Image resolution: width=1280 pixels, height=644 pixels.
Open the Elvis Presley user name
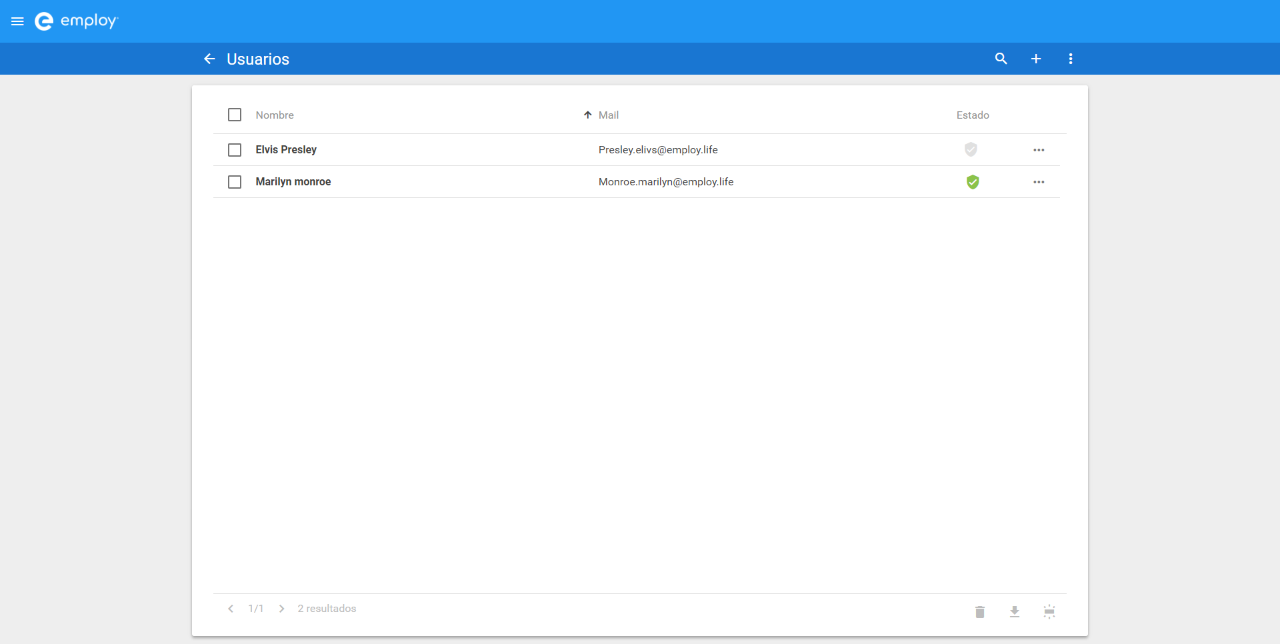click(286, 149)
